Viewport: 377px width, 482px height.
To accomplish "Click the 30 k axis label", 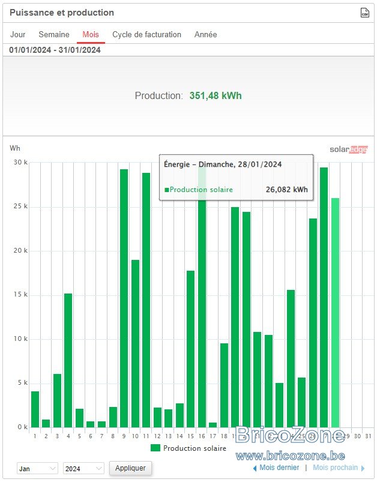I will click(x=20, y=162).
